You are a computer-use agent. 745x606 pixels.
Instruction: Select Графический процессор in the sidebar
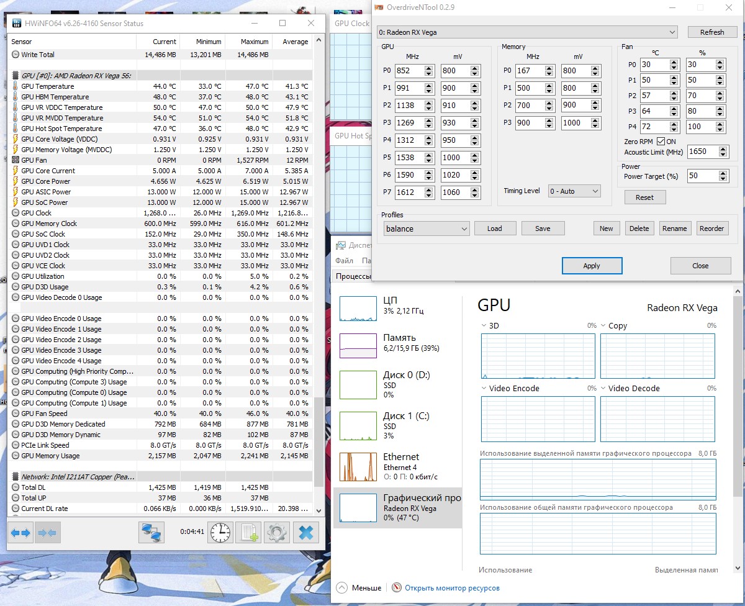(x=398, y=507)
